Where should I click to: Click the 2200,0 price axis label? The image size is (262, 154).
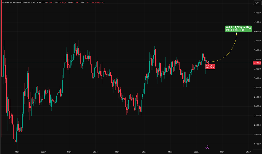click(x=257, y=116)
